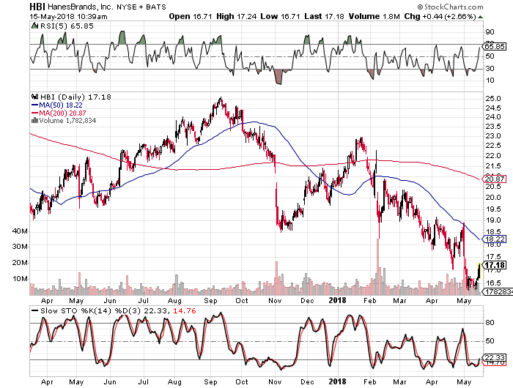The height and width of the screenshot is (388, 513).
Task: Click the 22.33 stochastic value tag
Action: click(x=495, y=357)
